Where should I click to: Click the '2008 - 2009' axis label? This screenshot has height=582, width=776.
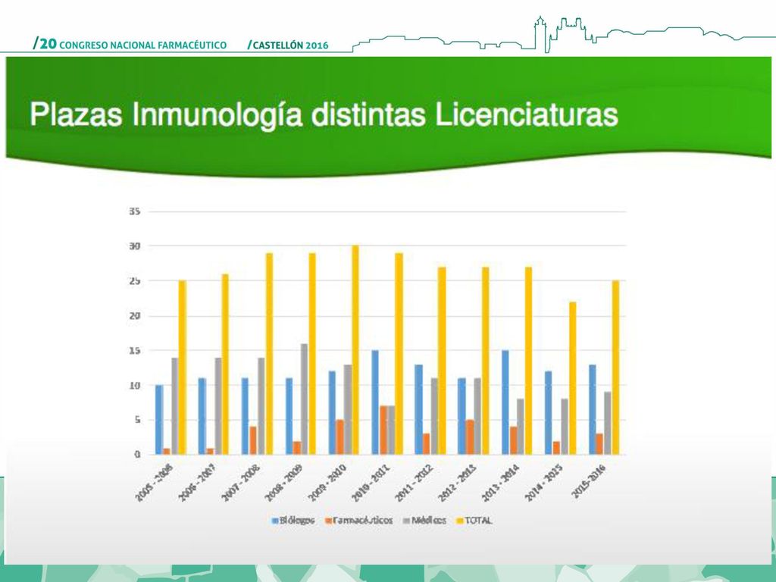pyautogui.click(x=283, y=483)
